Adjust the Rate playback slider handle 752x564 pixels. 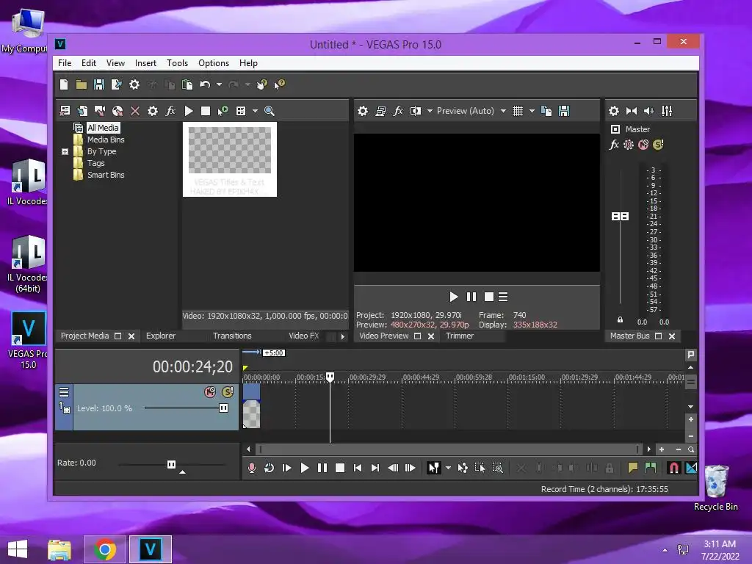pos(171,464)
